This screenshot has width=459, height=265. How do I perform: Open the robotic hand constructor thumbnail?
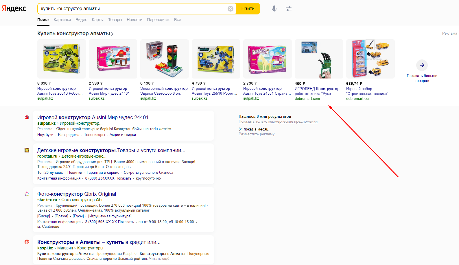(x=319, y=59)
